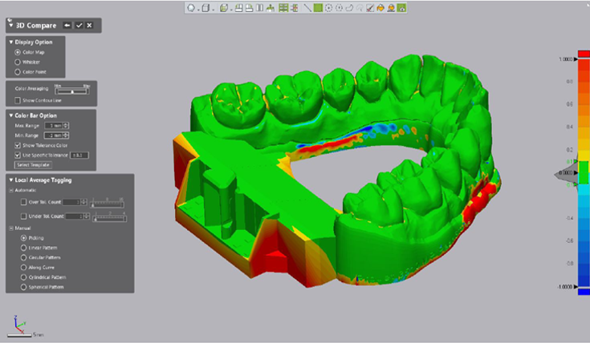Pick the freeform lasso selection tool
Screen dimensions: 590x343
coord(349,8)
